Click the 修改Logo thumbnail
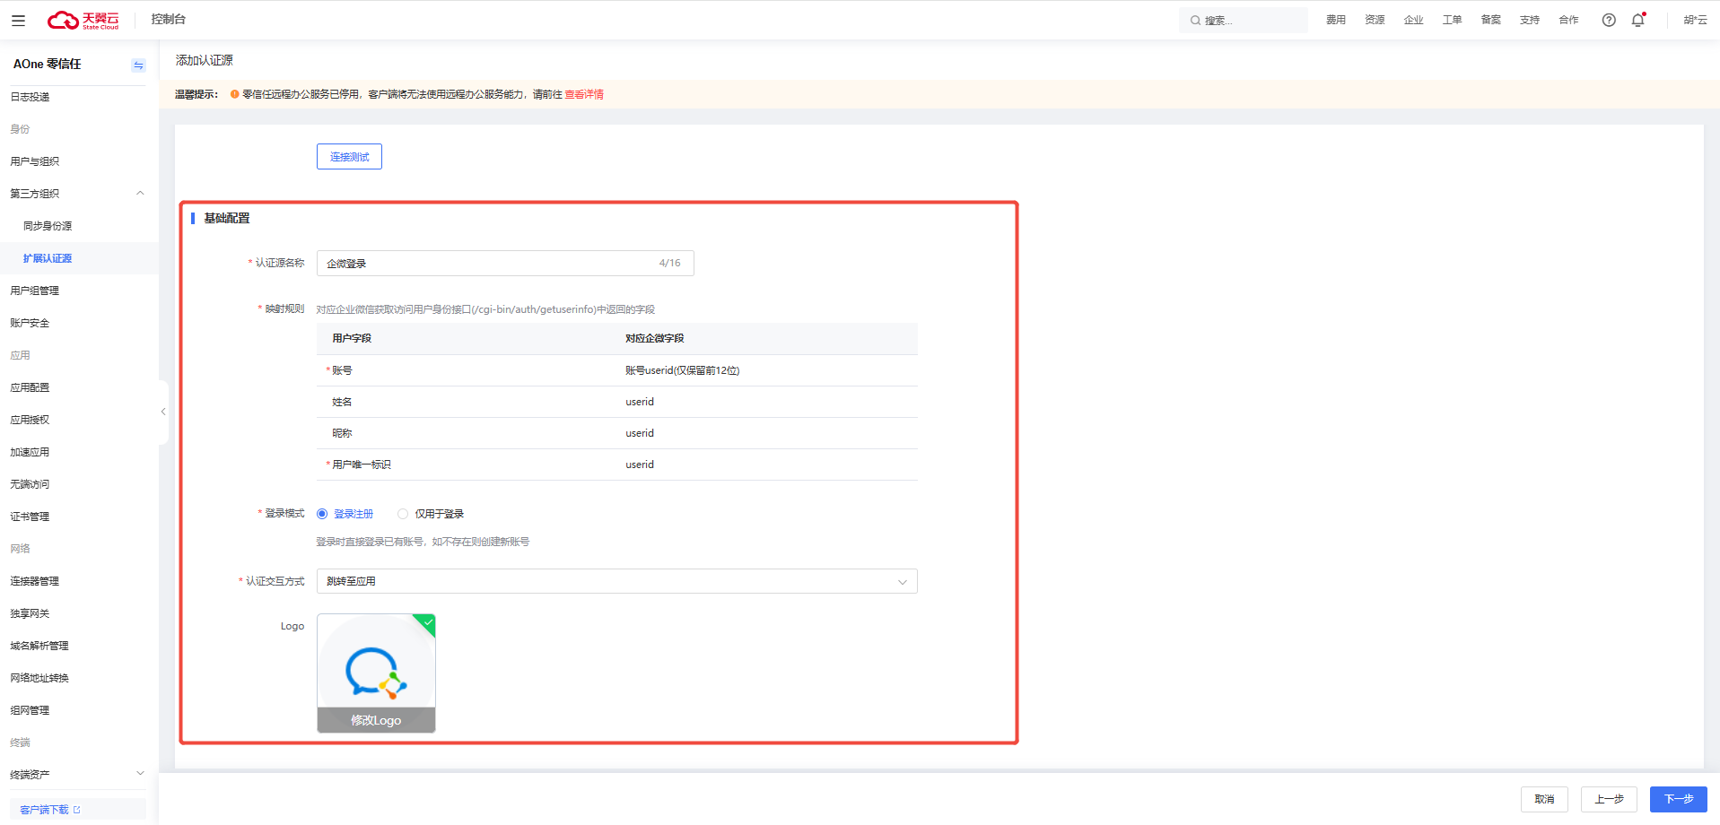Screen dimensions: 1720x825 click(x=376, y=673)
